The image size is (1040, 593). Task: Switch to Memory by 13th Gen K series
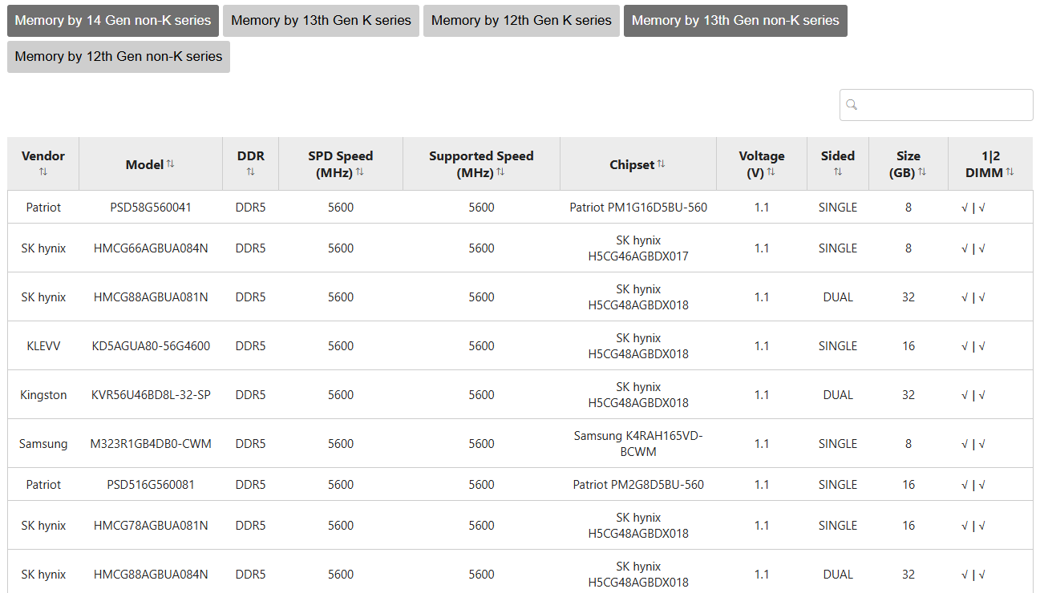pos(321,21)
